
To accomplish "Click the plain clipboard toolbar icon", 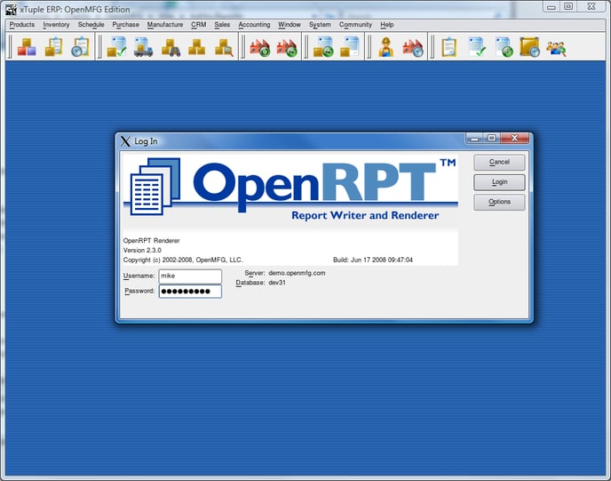I will [x=449, y=47].
